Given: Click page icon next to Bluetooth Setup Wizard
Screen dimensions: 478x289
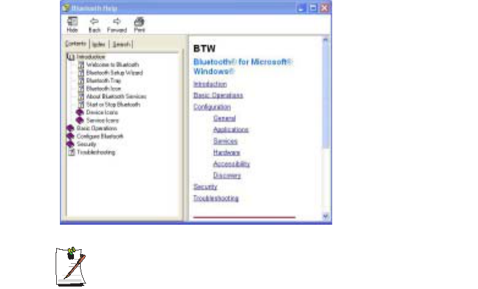Looking at the screenshot, I should (81, 73).
